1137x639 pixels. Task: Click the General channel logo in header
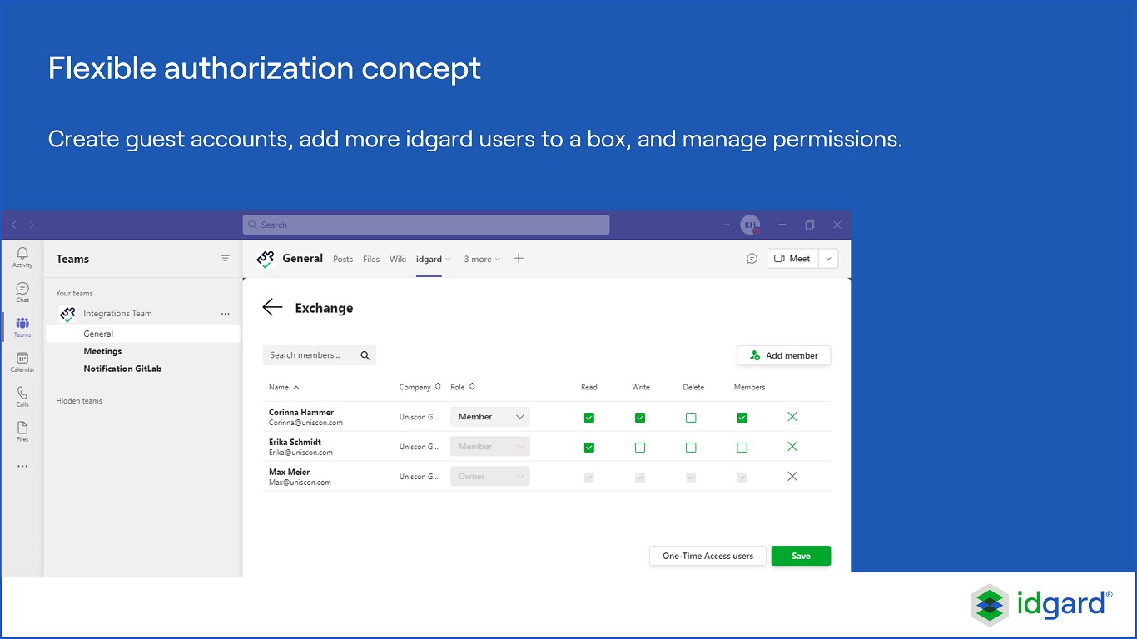tap(265, 259)
